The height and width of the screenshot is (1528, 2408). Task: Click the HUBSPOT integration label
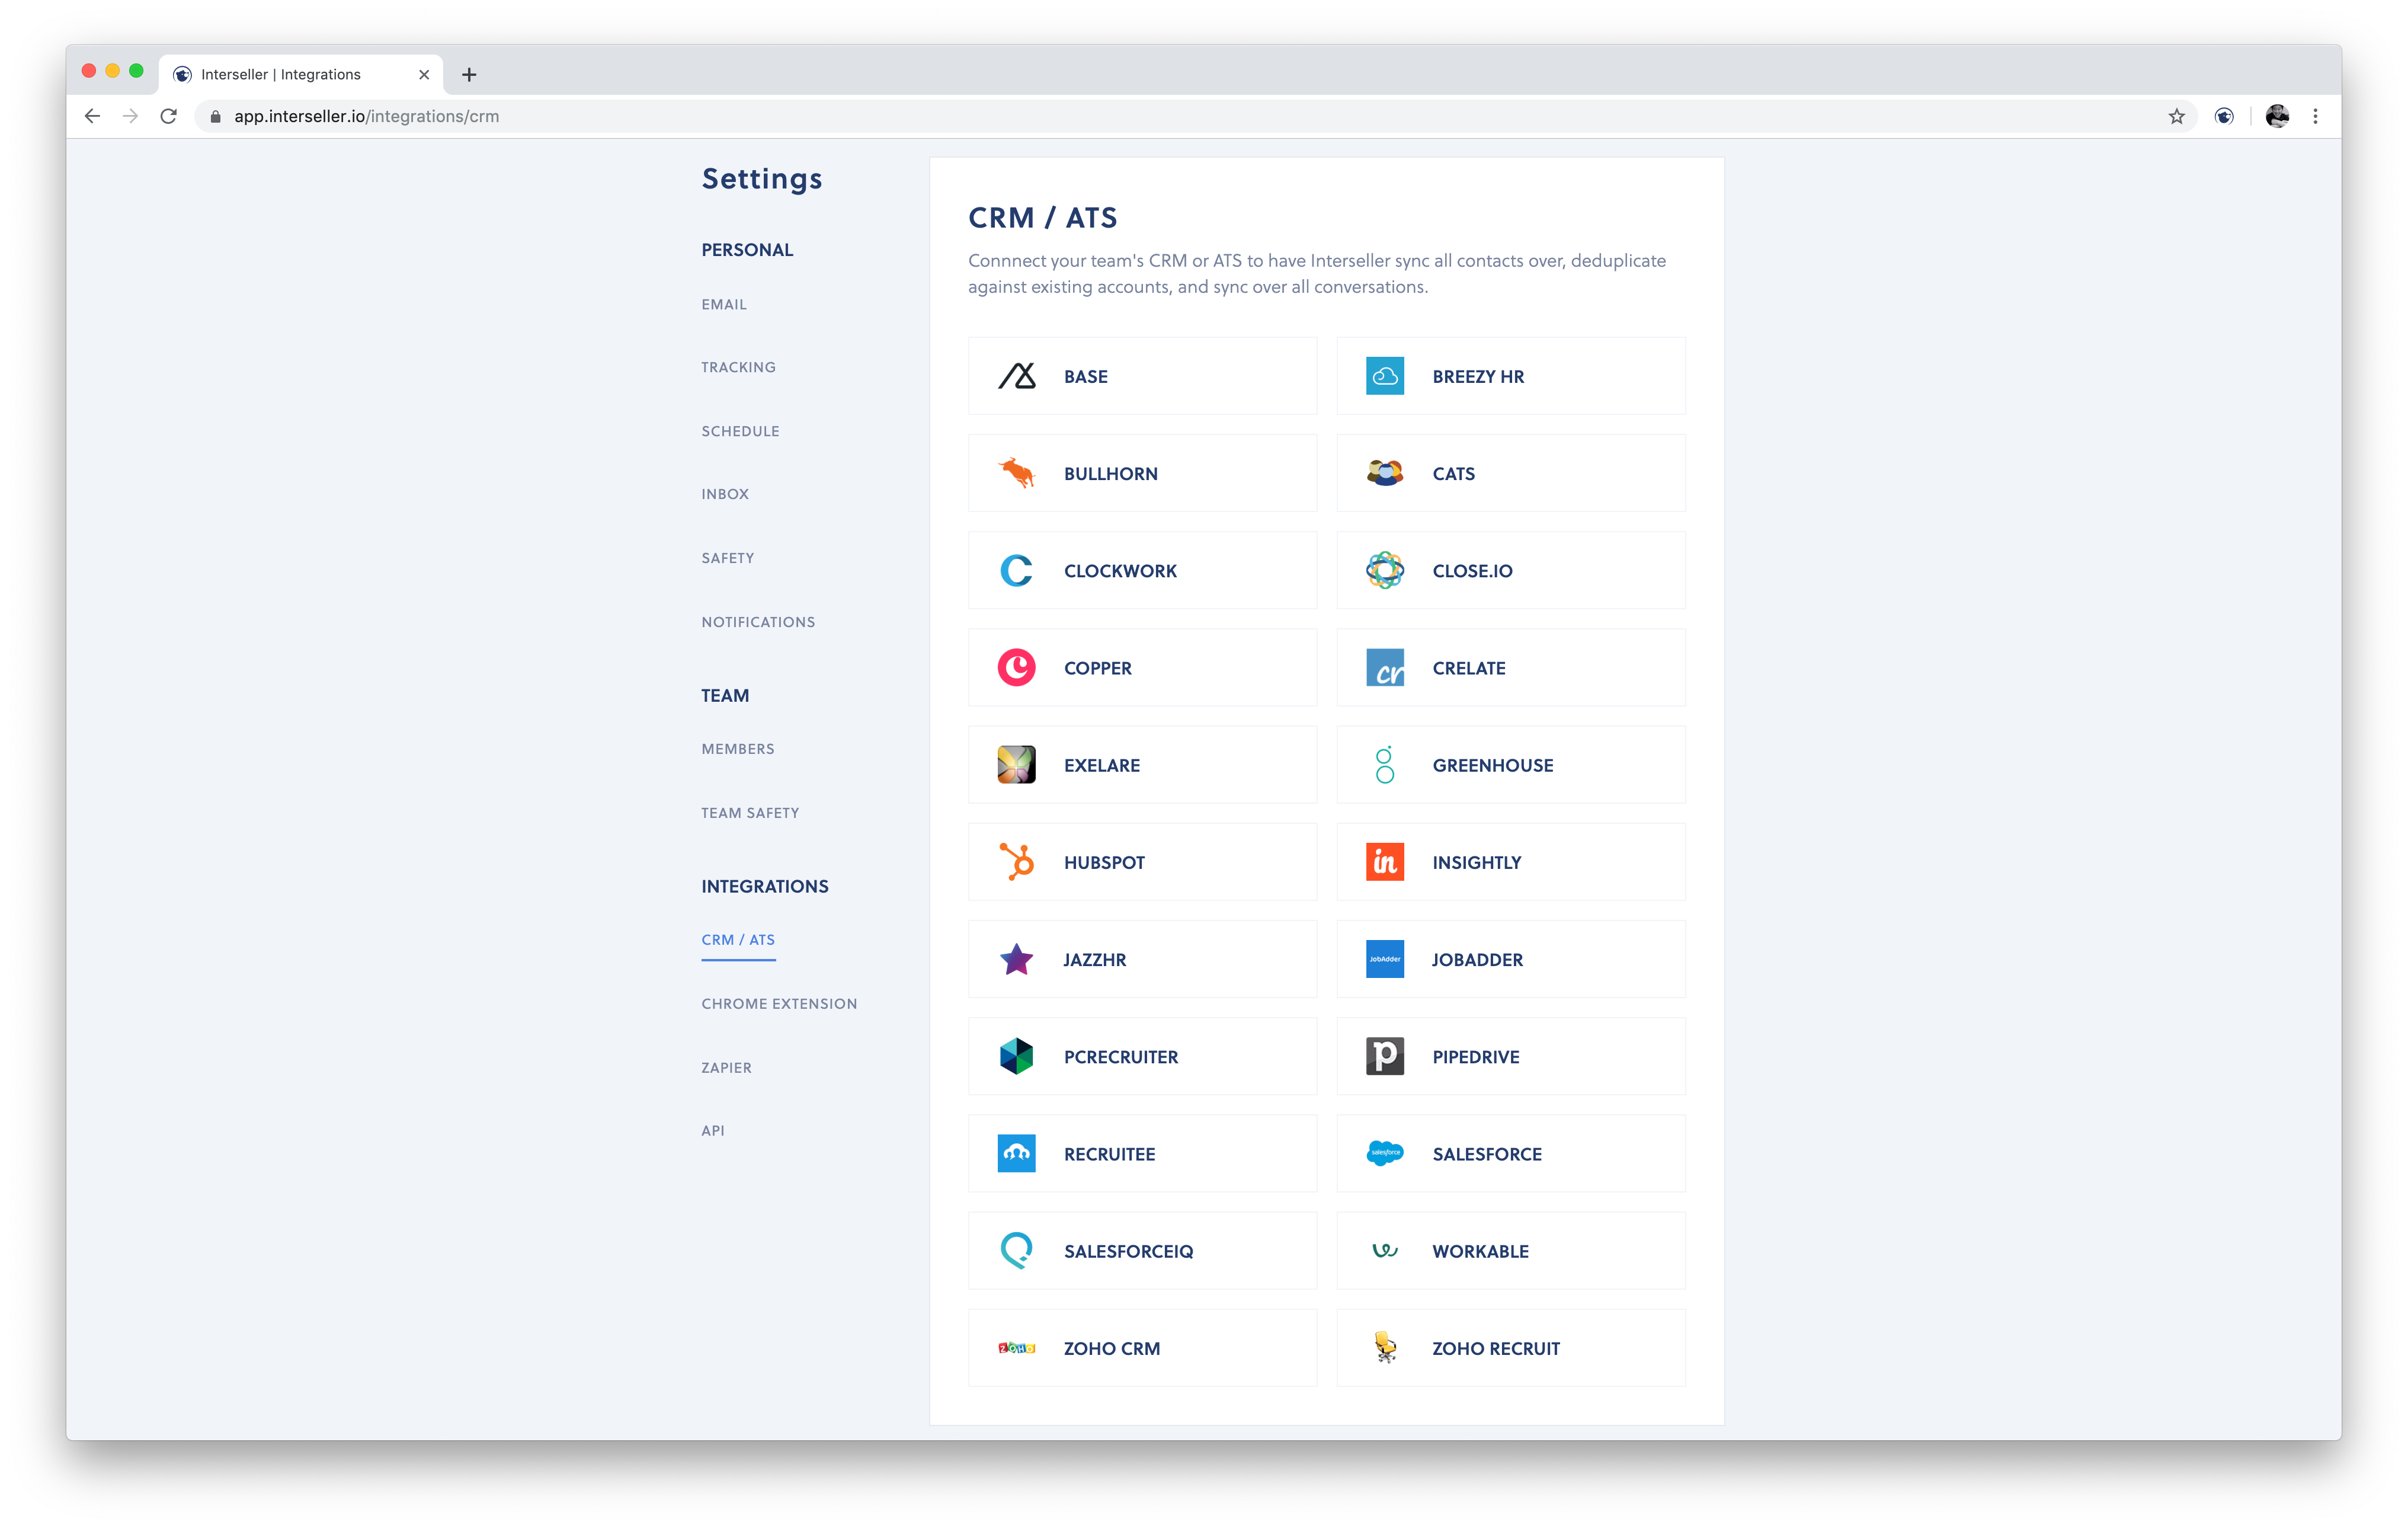click(1104, 862)
